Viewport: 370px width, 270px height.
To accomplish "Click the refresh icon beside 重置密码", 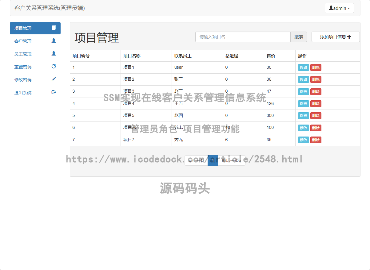I will [54, 66].
